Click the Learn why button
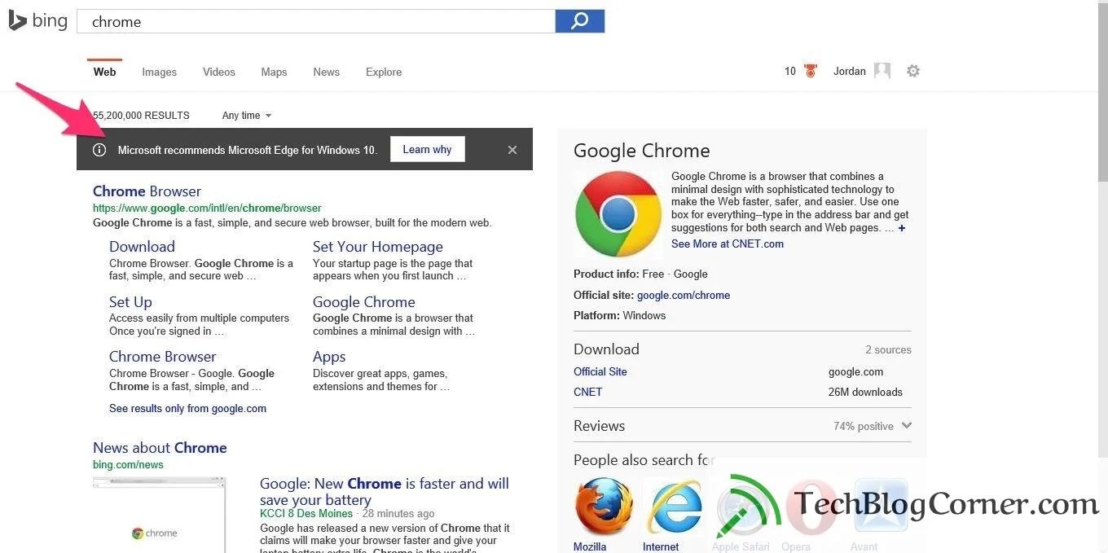Image resolution: width=1108 pixels, height=553 pixels. [427, 149]
